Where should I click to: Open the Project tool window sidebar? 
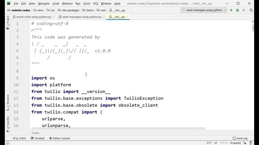tap(8, 23)
